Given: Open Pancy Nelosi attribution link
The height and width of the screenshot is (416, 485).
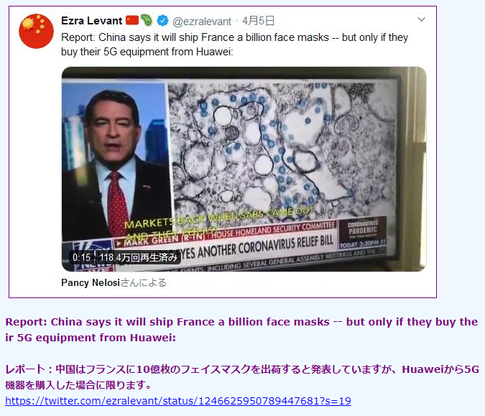Looking at the screenshot, I should coord(91,282).
